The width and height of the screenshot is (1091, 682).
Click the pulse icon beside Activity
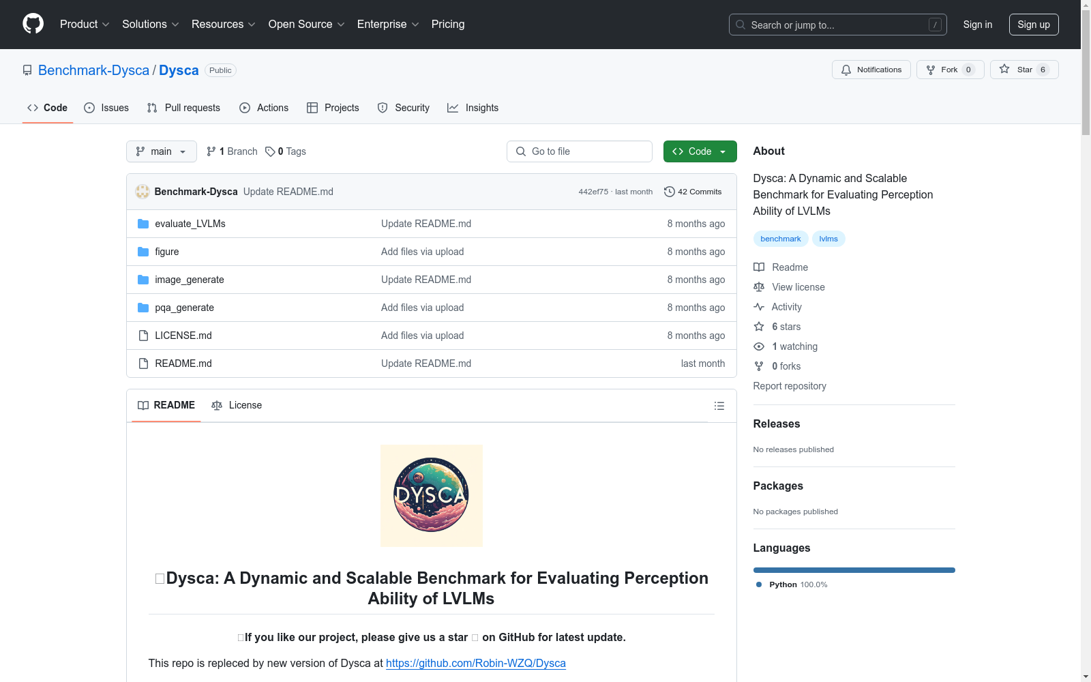[759, 307]
